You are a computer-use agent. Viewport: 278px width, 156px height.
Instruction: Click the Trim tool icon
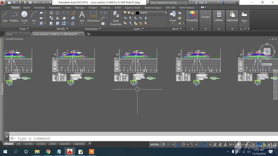(64, 13)
